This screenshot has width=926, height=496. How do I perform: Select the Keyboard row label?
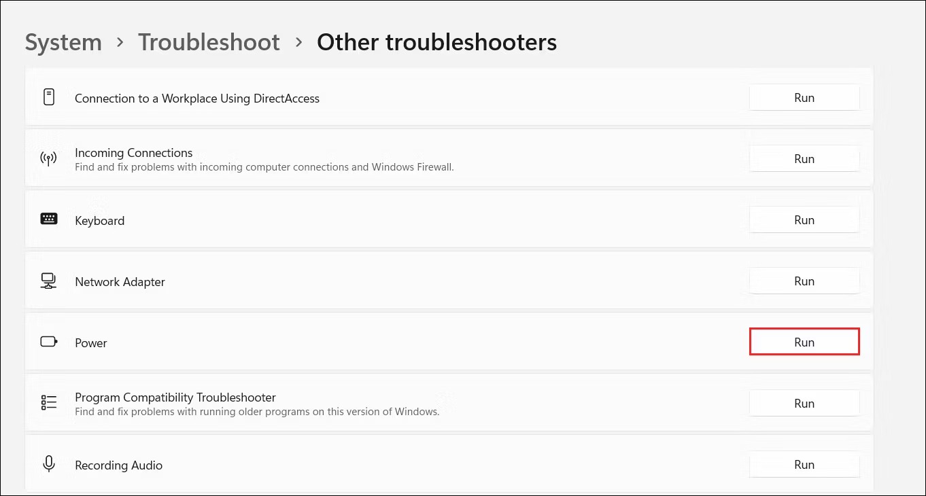click(99, 221)
